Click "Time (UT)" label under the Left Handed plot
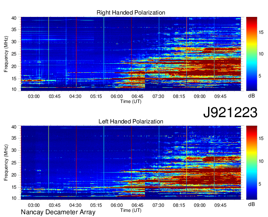This screenshot has width=268, height=217. pos(131,210)
